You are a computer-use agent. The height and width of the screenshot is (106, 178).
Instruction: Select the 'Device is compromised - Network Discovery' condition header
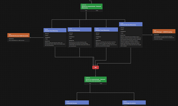(92, 6)
